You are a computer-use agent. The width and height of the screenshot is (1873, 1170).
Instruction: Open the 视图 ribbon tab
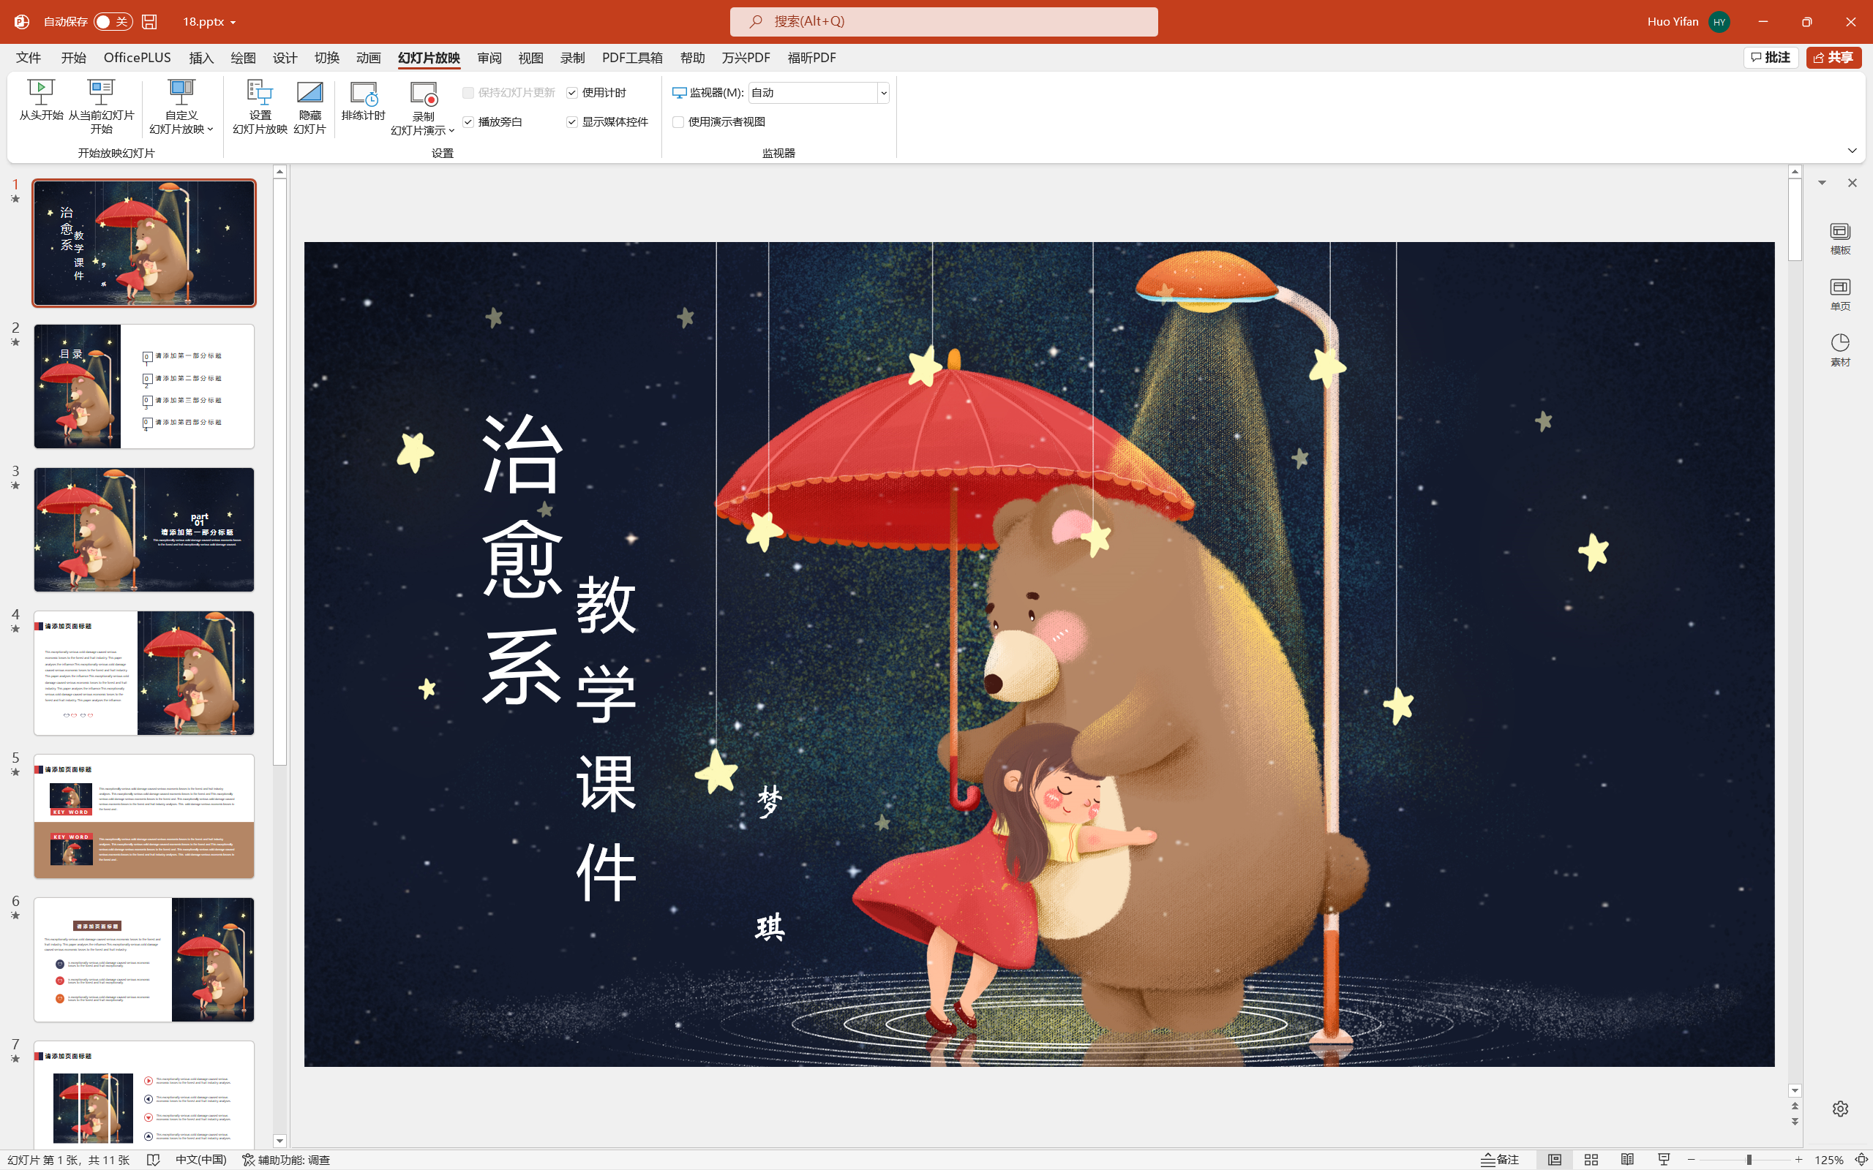(530, 57)
